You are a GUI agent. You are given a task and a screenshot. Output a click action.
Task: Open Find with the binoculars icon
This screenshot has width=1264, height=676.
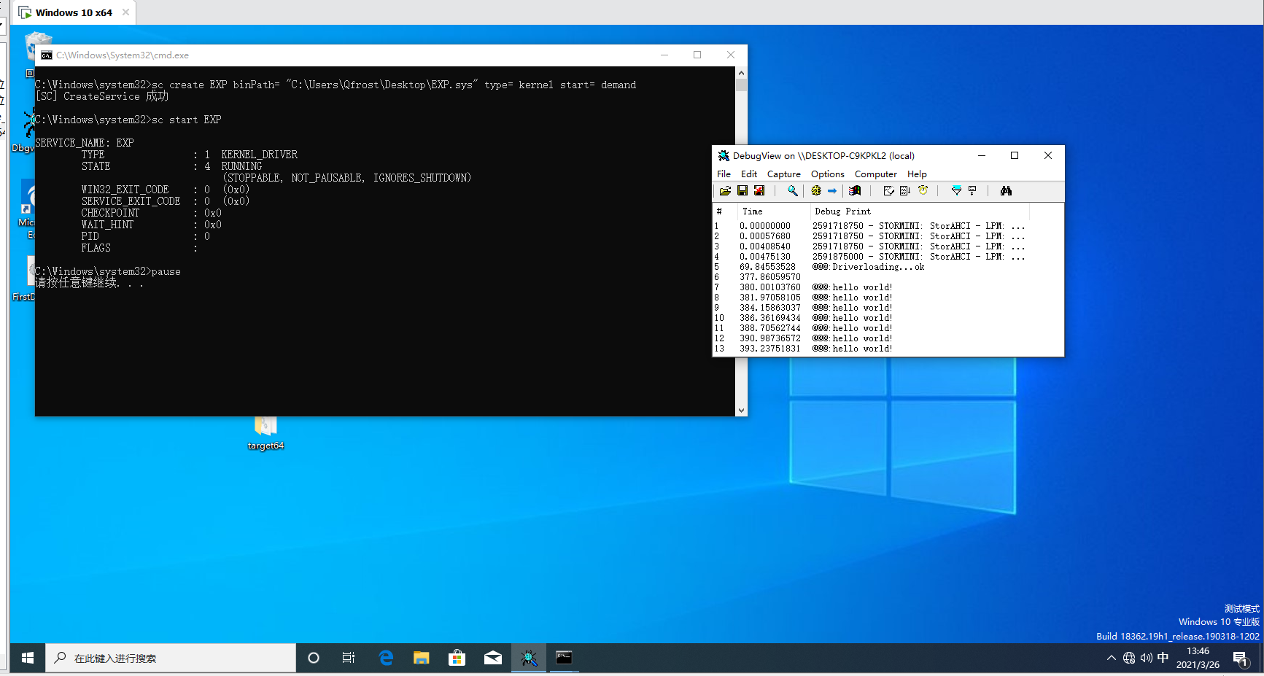pyautogui.click(x=1006, y=191)
